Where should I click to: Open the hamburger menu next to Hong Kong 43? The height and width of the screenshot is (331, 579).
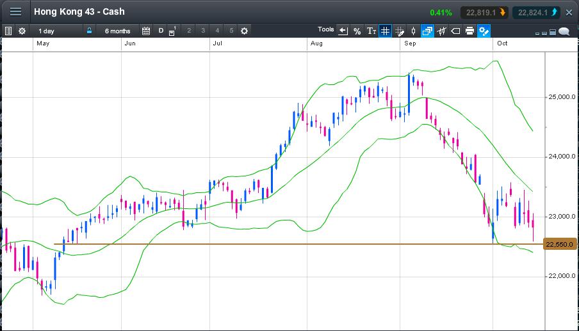15,12
